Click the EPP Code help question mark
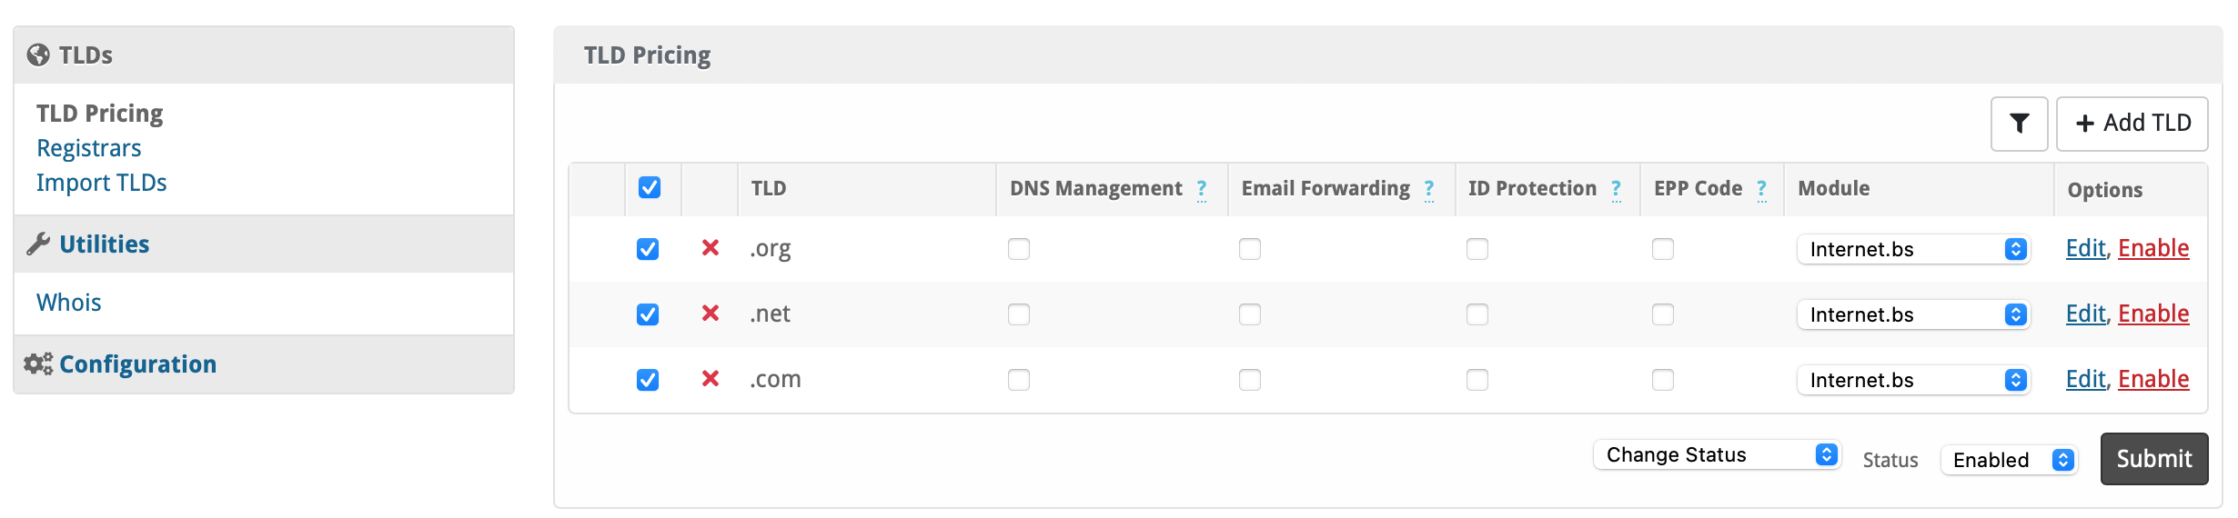 [1761, 189]
